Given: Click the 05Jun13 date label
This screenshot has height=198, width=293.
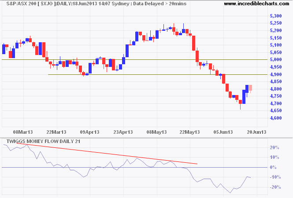Looking at the screenshot, I should pyautogui.click(x=223, y=132).
